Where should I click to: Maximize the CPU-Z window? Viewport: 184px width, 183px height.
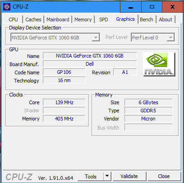pyautogui.click(x=152, y=7)
